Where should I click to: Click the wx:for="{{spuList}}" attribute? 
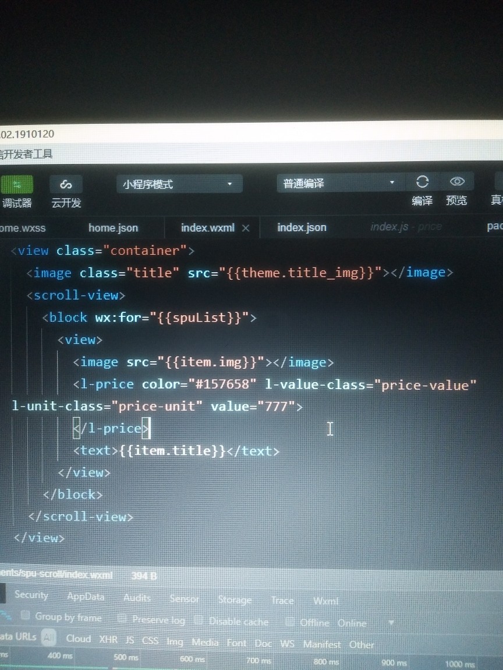pyautogui.click(x=172, y=318)
